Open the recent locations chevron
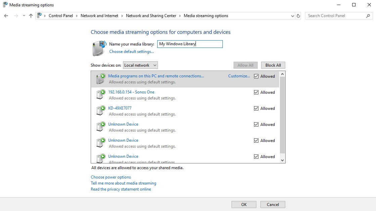The height and width of the screenshot is (211, 376). point(24,16)
